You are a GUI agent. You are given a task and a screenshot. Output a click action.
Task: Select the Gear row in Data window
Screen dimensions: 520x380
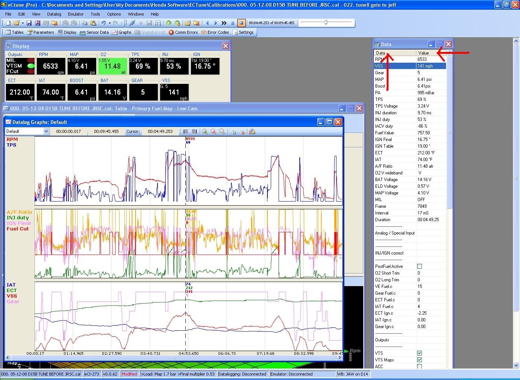click(x=410, y=73)
